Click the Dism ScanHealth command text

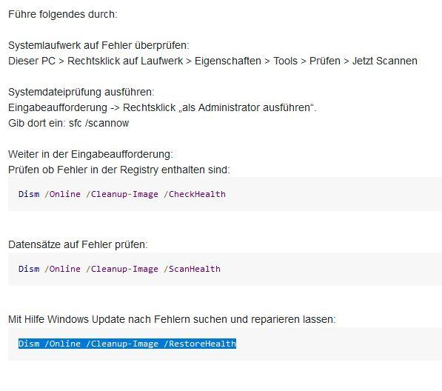tap(119, 269)
